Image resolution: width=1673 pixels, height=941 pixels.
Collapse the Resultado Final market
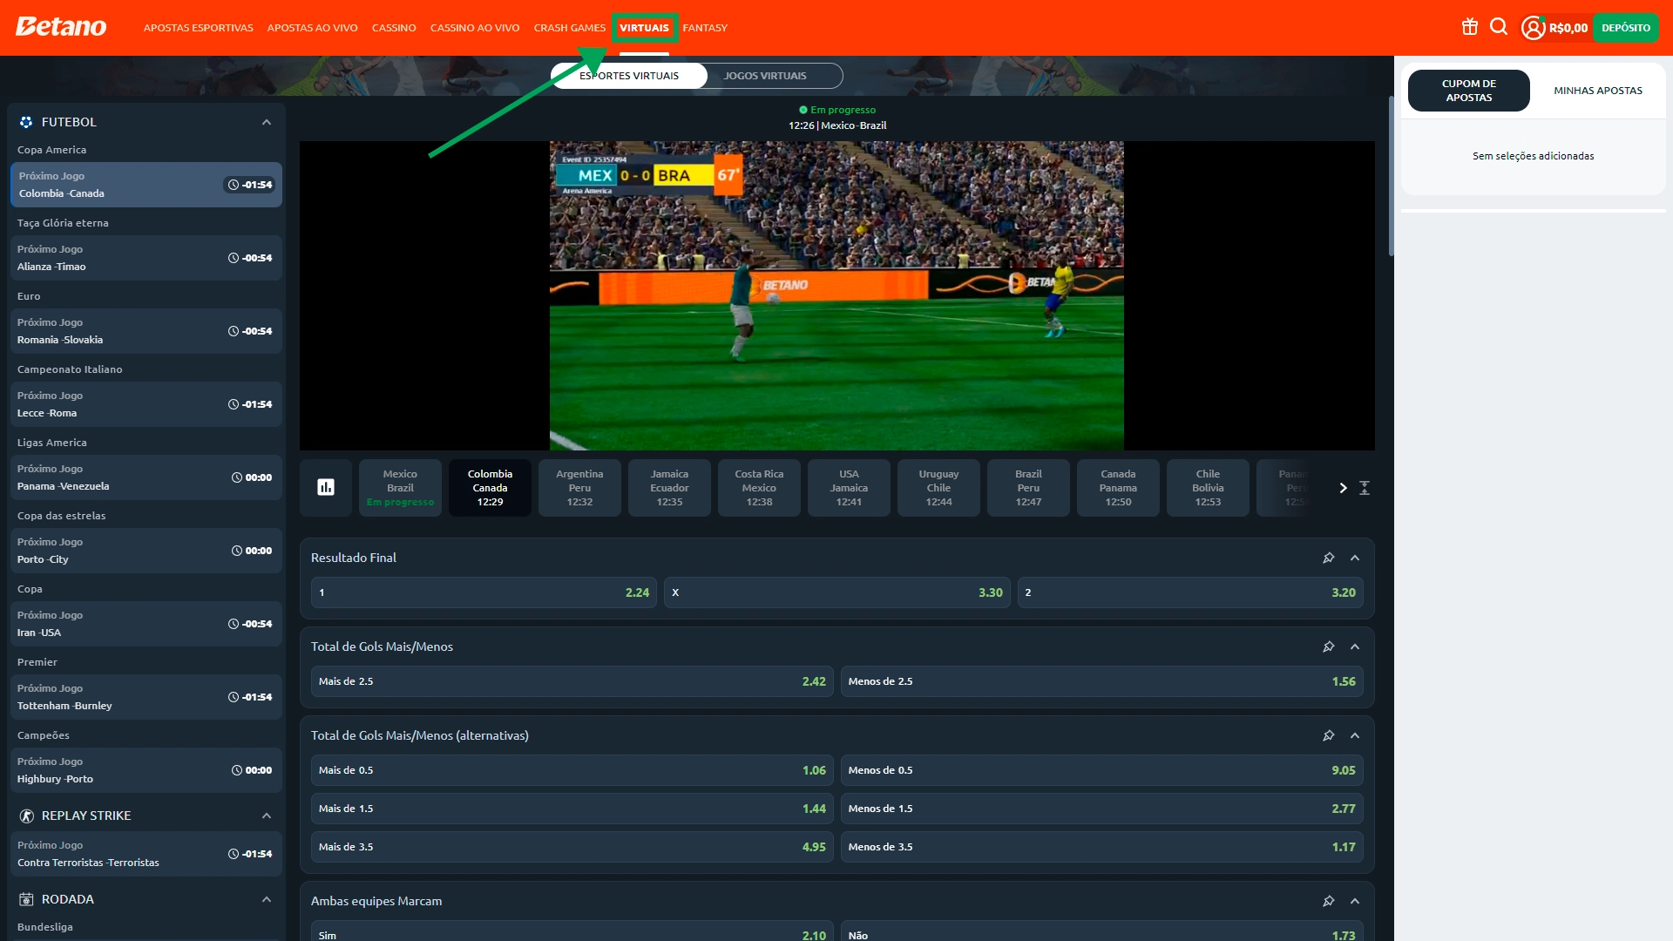pyautogui.click(x=1355, y=558)
